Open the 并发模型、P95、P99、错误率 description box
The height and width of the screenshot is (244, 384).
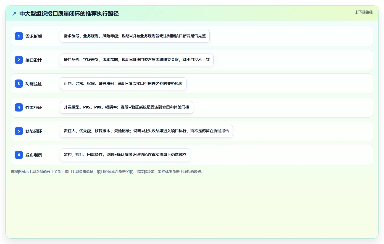pos(127,107)
